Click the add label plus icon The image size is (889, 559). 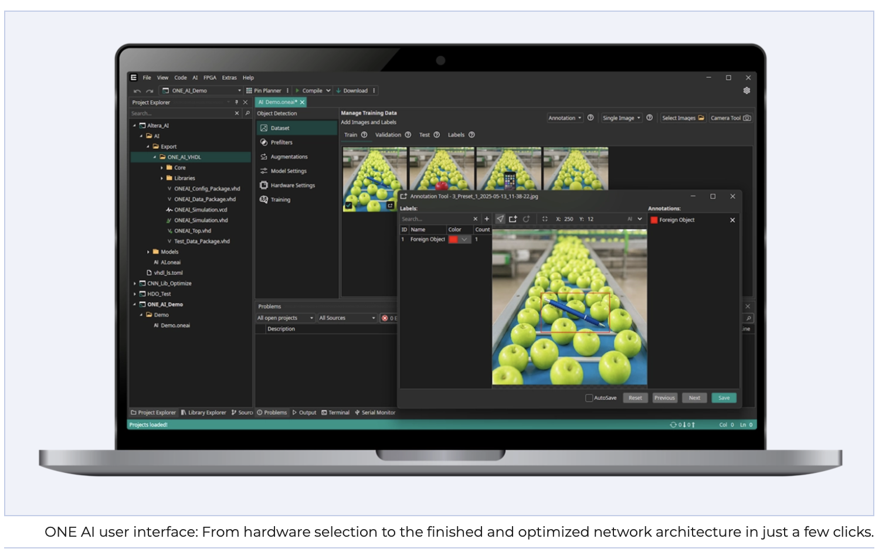coord(486,219)
